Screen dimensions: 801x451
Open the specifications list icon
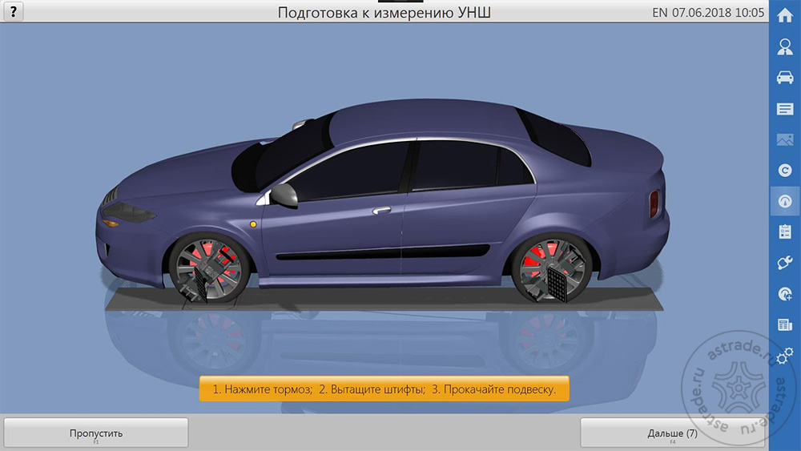[785, 109]
